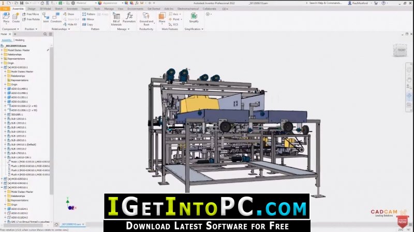Open the Inspect ribbon tab
The image size is (414, 232).
tap(86, 9)
